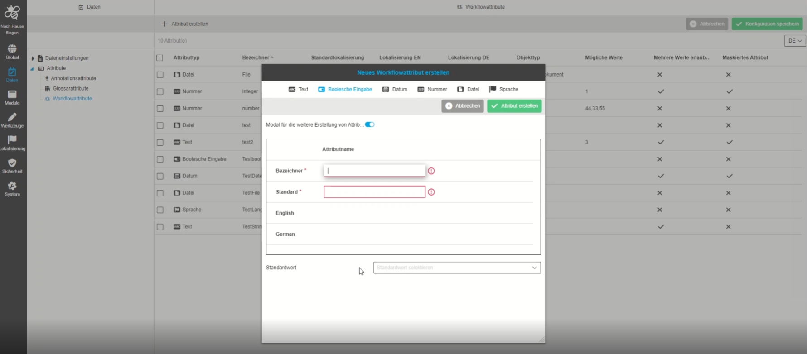Click the plus icon for Attribut erstellen

coord(164,24)
